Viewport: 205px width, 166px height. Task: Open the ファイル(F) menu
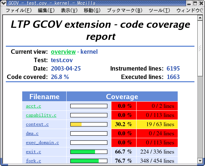19,11
